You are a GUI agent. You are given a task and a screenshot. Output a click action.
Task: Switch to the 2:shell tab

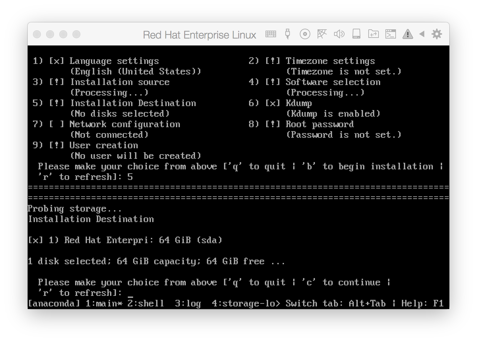tap(146, 303)
